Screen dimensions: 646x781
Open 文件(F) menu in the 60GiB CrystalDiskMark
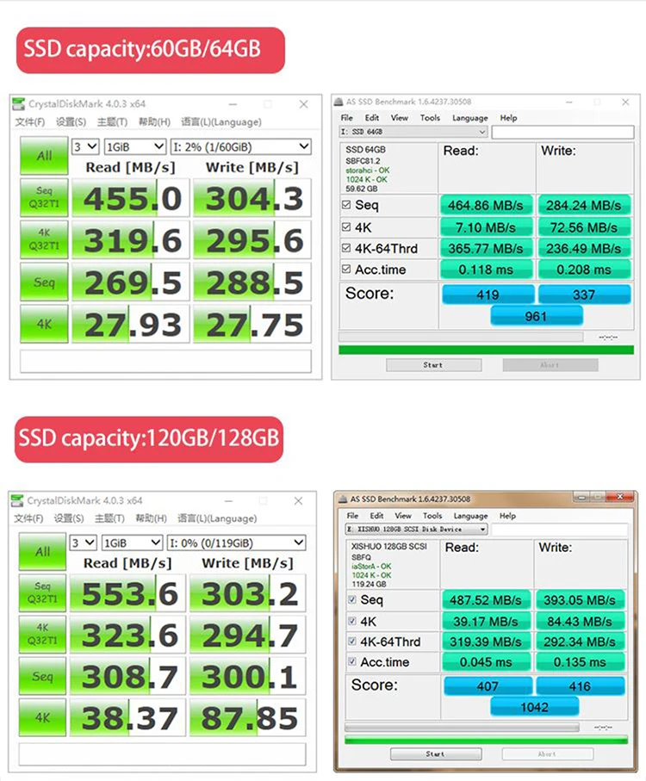pyautogui.click(x=28, y=122)
